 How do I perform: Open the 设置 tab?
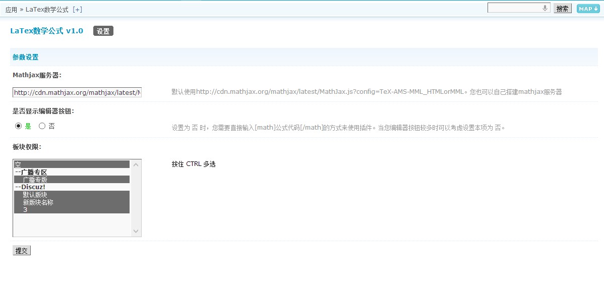pos(103,31)
